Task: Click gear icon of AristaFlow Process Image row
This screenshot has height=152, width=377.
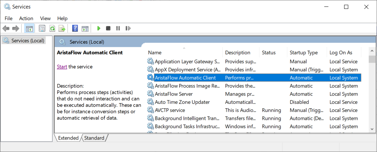Action: (x=151, y=86)
